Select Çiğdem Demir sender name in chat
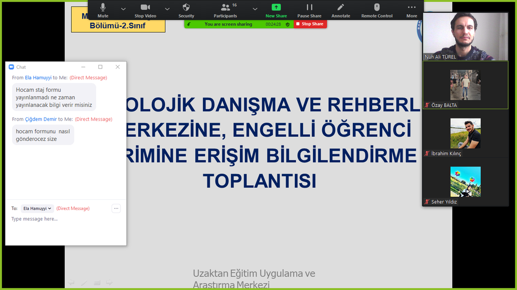Viewport: 517px width, 290px height. tap(41, 120)
